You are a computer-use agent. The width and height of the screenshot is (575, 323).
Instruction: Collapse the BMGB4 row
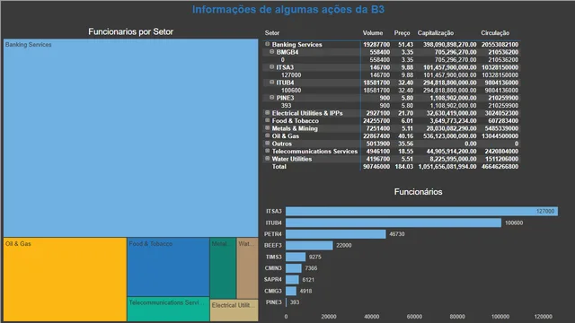(x=271, y=52)
